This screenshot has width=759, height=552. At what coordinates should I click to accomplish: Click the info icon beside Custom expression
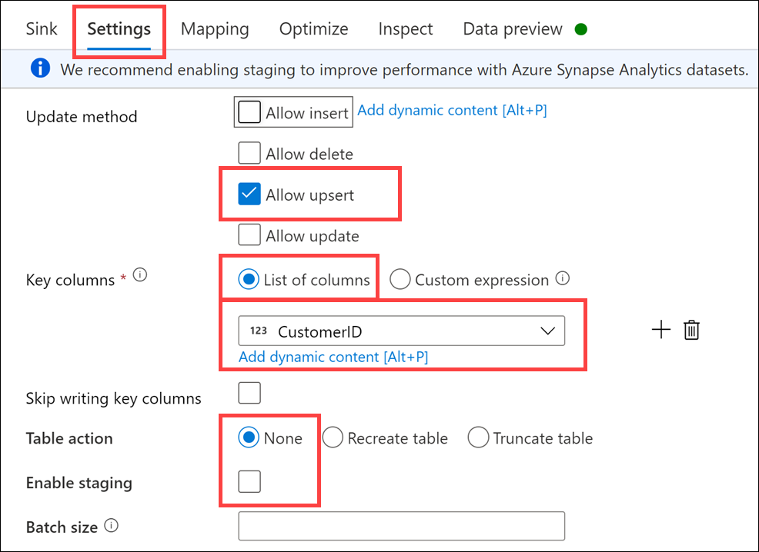point(562,278)
